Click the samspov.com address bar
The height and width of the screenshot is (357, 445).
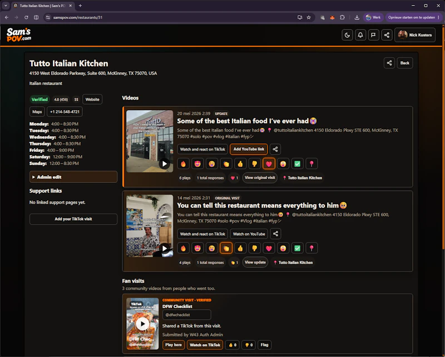coord(170,17)
